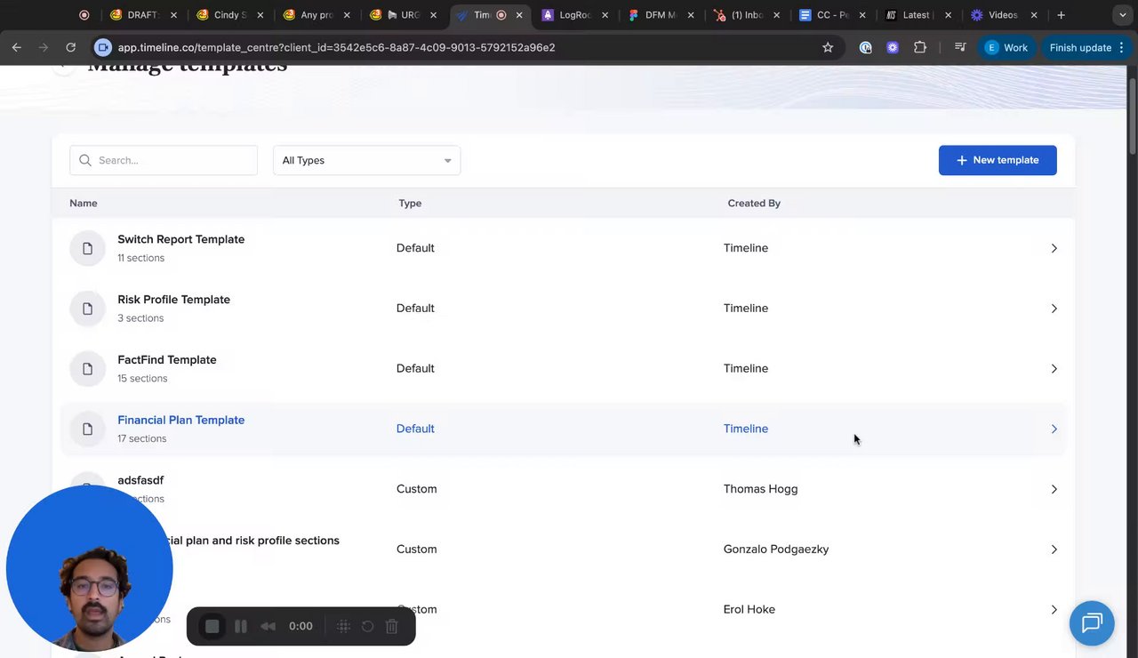
Task: Close the Videos browser tab
Action: [1034, 15]
